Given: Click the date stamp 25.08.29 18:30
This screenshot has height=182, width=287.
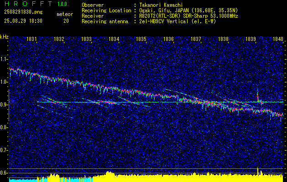Looking at the screenshot, I should 23,21.
